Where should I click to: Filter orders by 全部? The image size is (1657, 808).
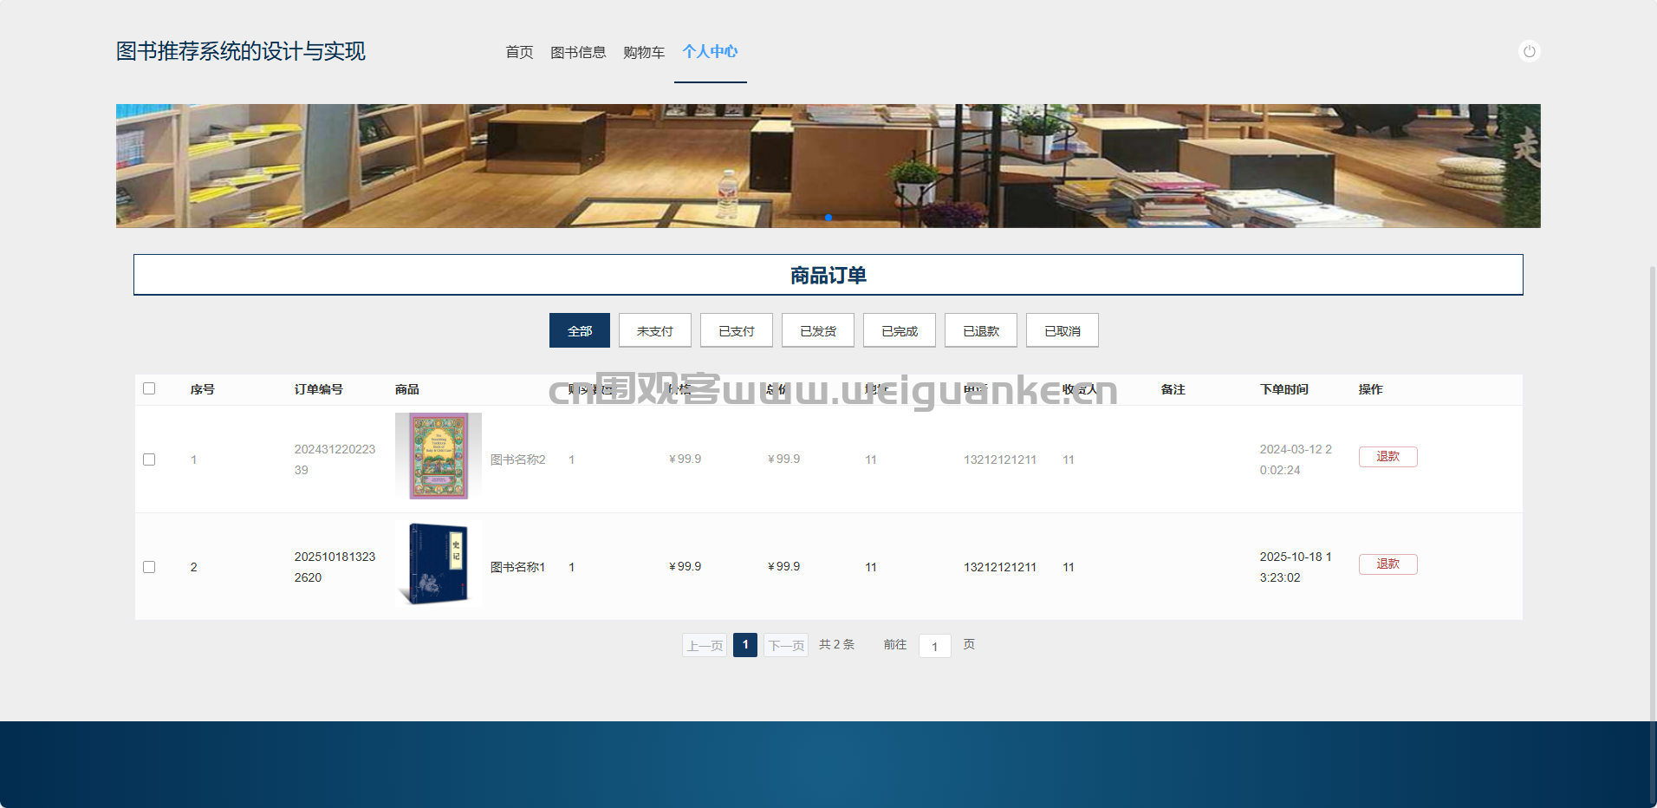click(x=580, y=330)
